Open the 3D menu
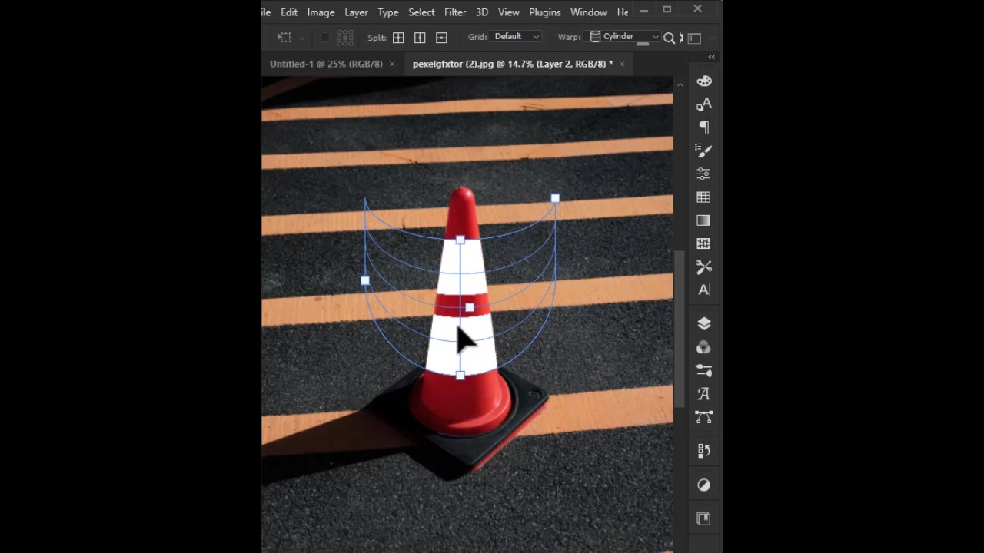The height and width of the screenshot is (553, 984). point(482,12)
